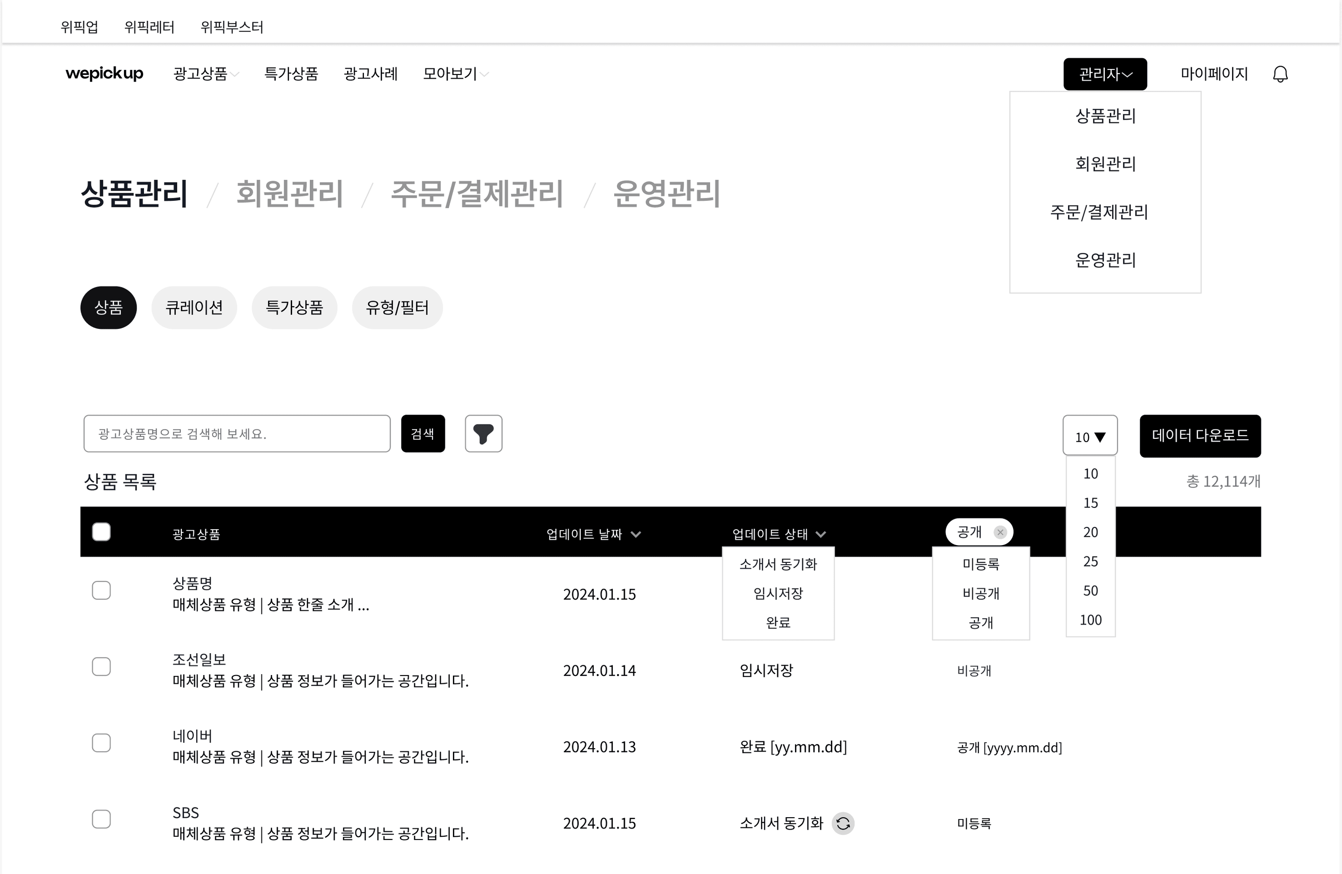The image size is (1342, 874).
Task: Focus the 광고상품명 search input field
Action: click(x=237, y=434)
